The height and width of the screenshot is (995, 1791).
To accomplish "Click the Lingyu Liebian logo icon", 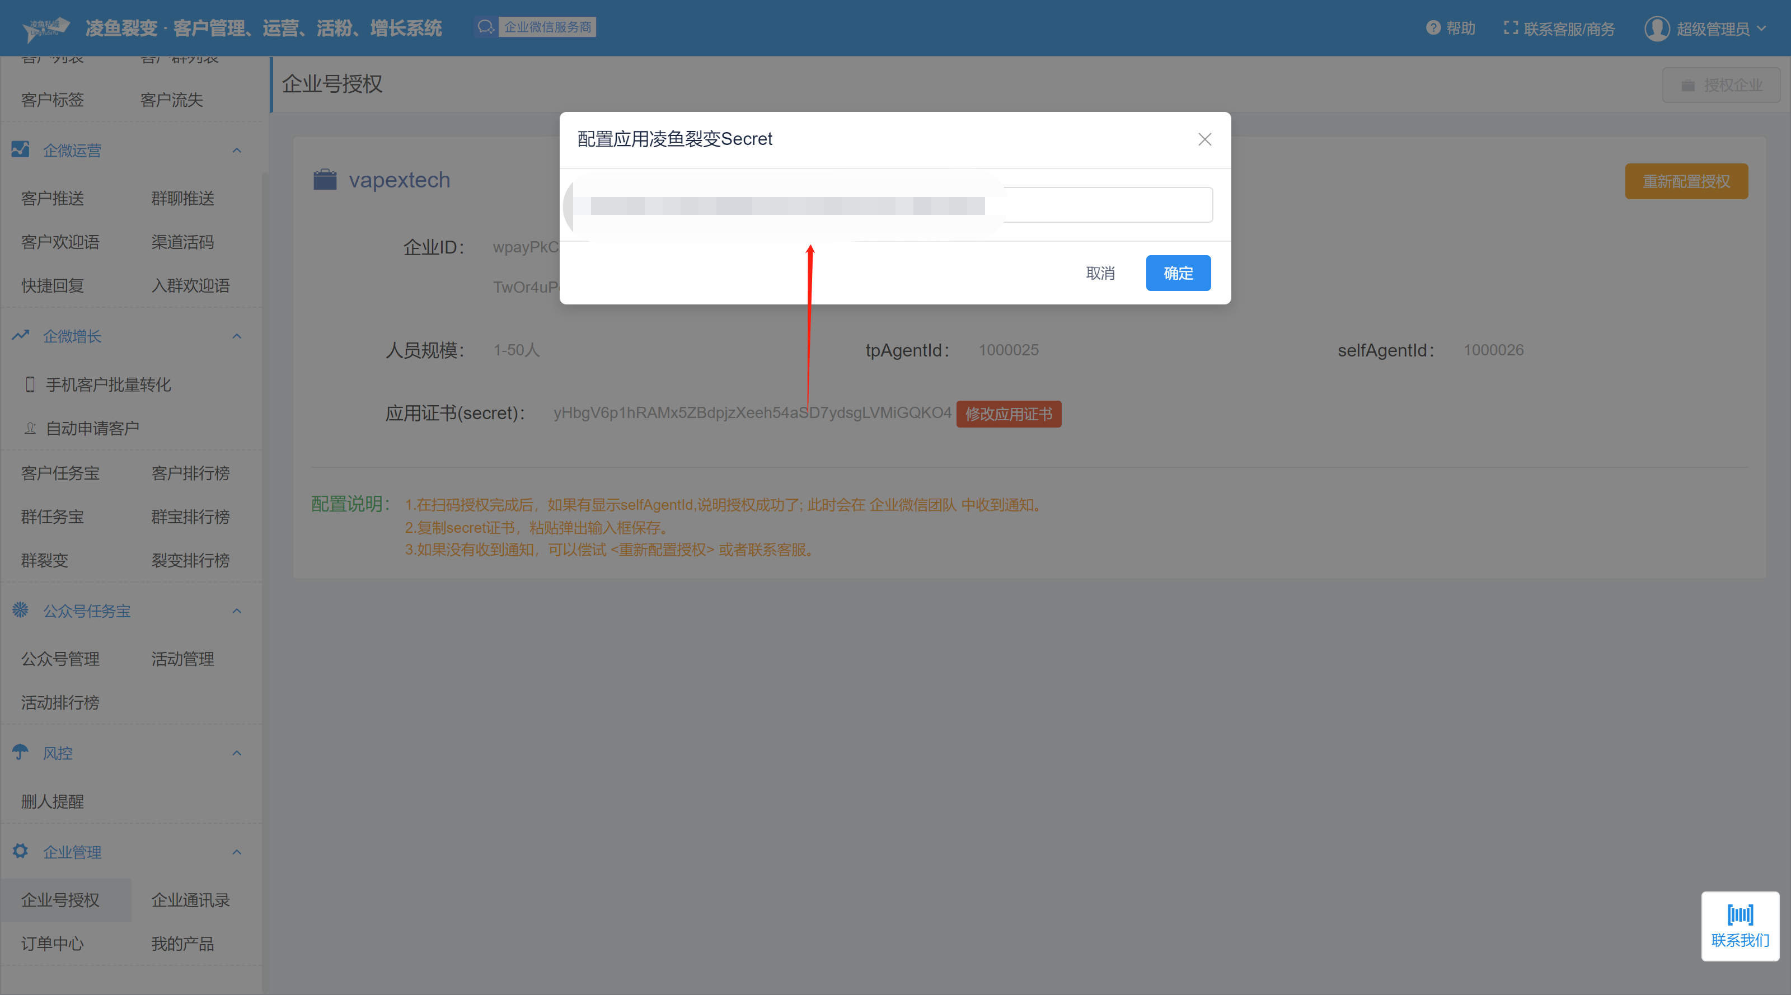I will [46, 29].
